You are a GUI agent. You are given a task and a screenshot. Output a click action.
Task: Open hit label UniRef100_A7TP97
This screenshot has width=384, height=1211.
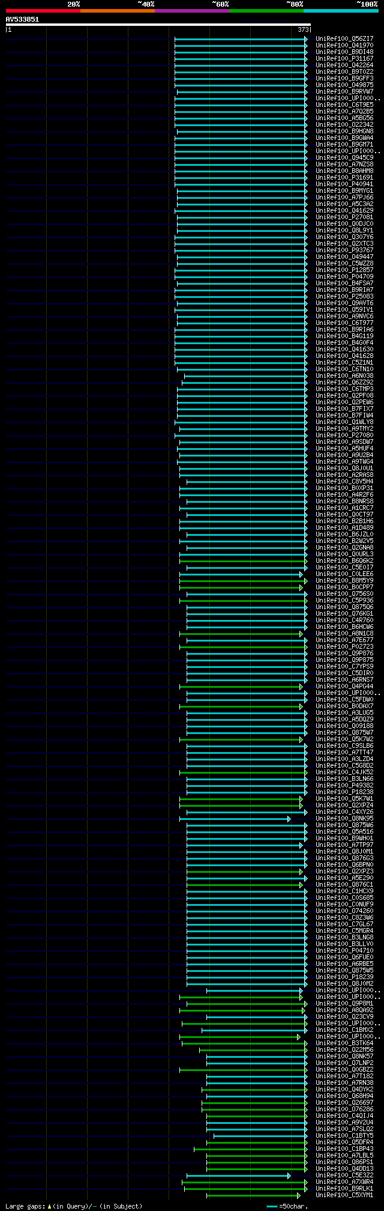coord(344,845)
